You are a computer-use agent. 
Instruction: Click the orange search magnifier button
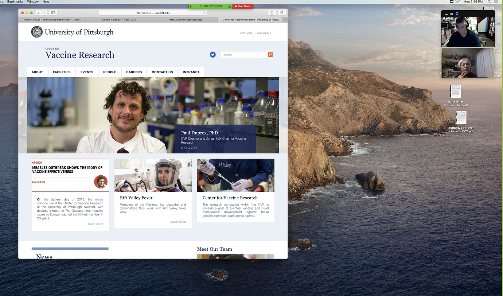point(270,55)
